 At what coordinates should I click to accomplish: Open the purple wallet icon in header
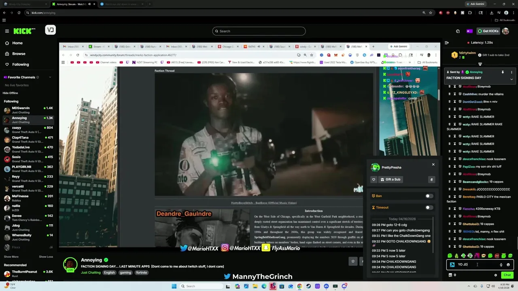[x=469, y=31]
